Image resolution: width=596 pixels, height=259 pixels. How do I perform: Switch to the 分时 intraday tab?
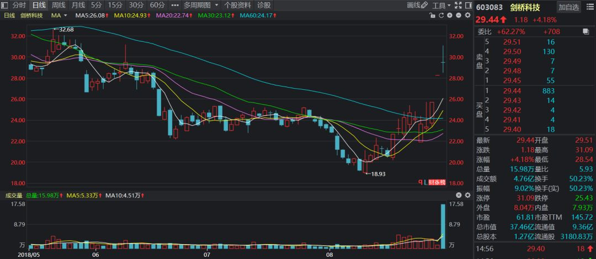coord(19,6)
